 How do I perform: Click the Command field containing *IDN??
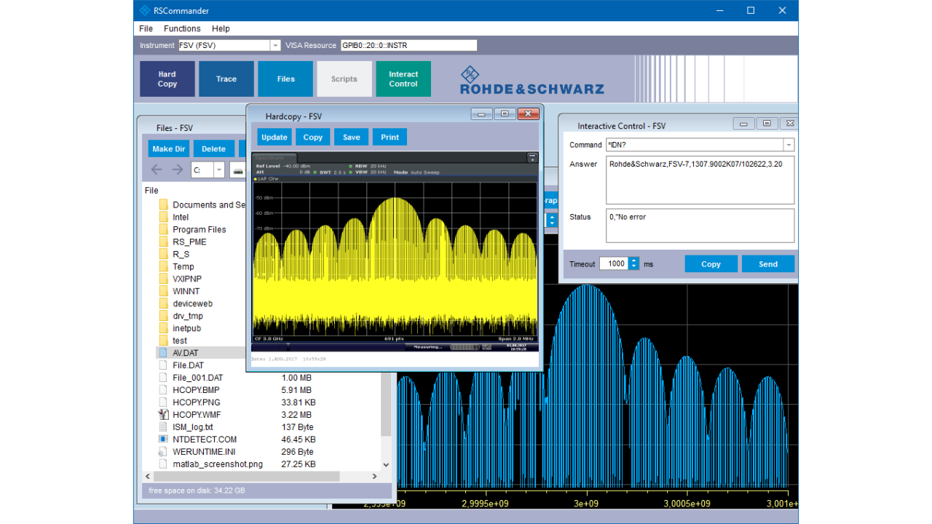point(695,145)
